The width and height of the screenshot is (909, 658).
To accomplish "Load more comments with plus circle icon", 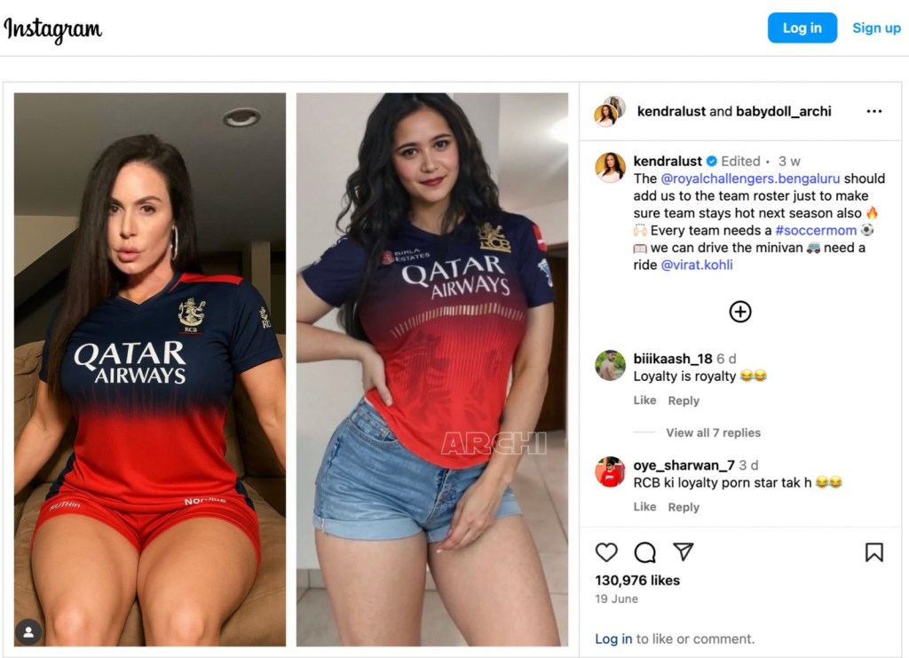I will click(740, 312).
